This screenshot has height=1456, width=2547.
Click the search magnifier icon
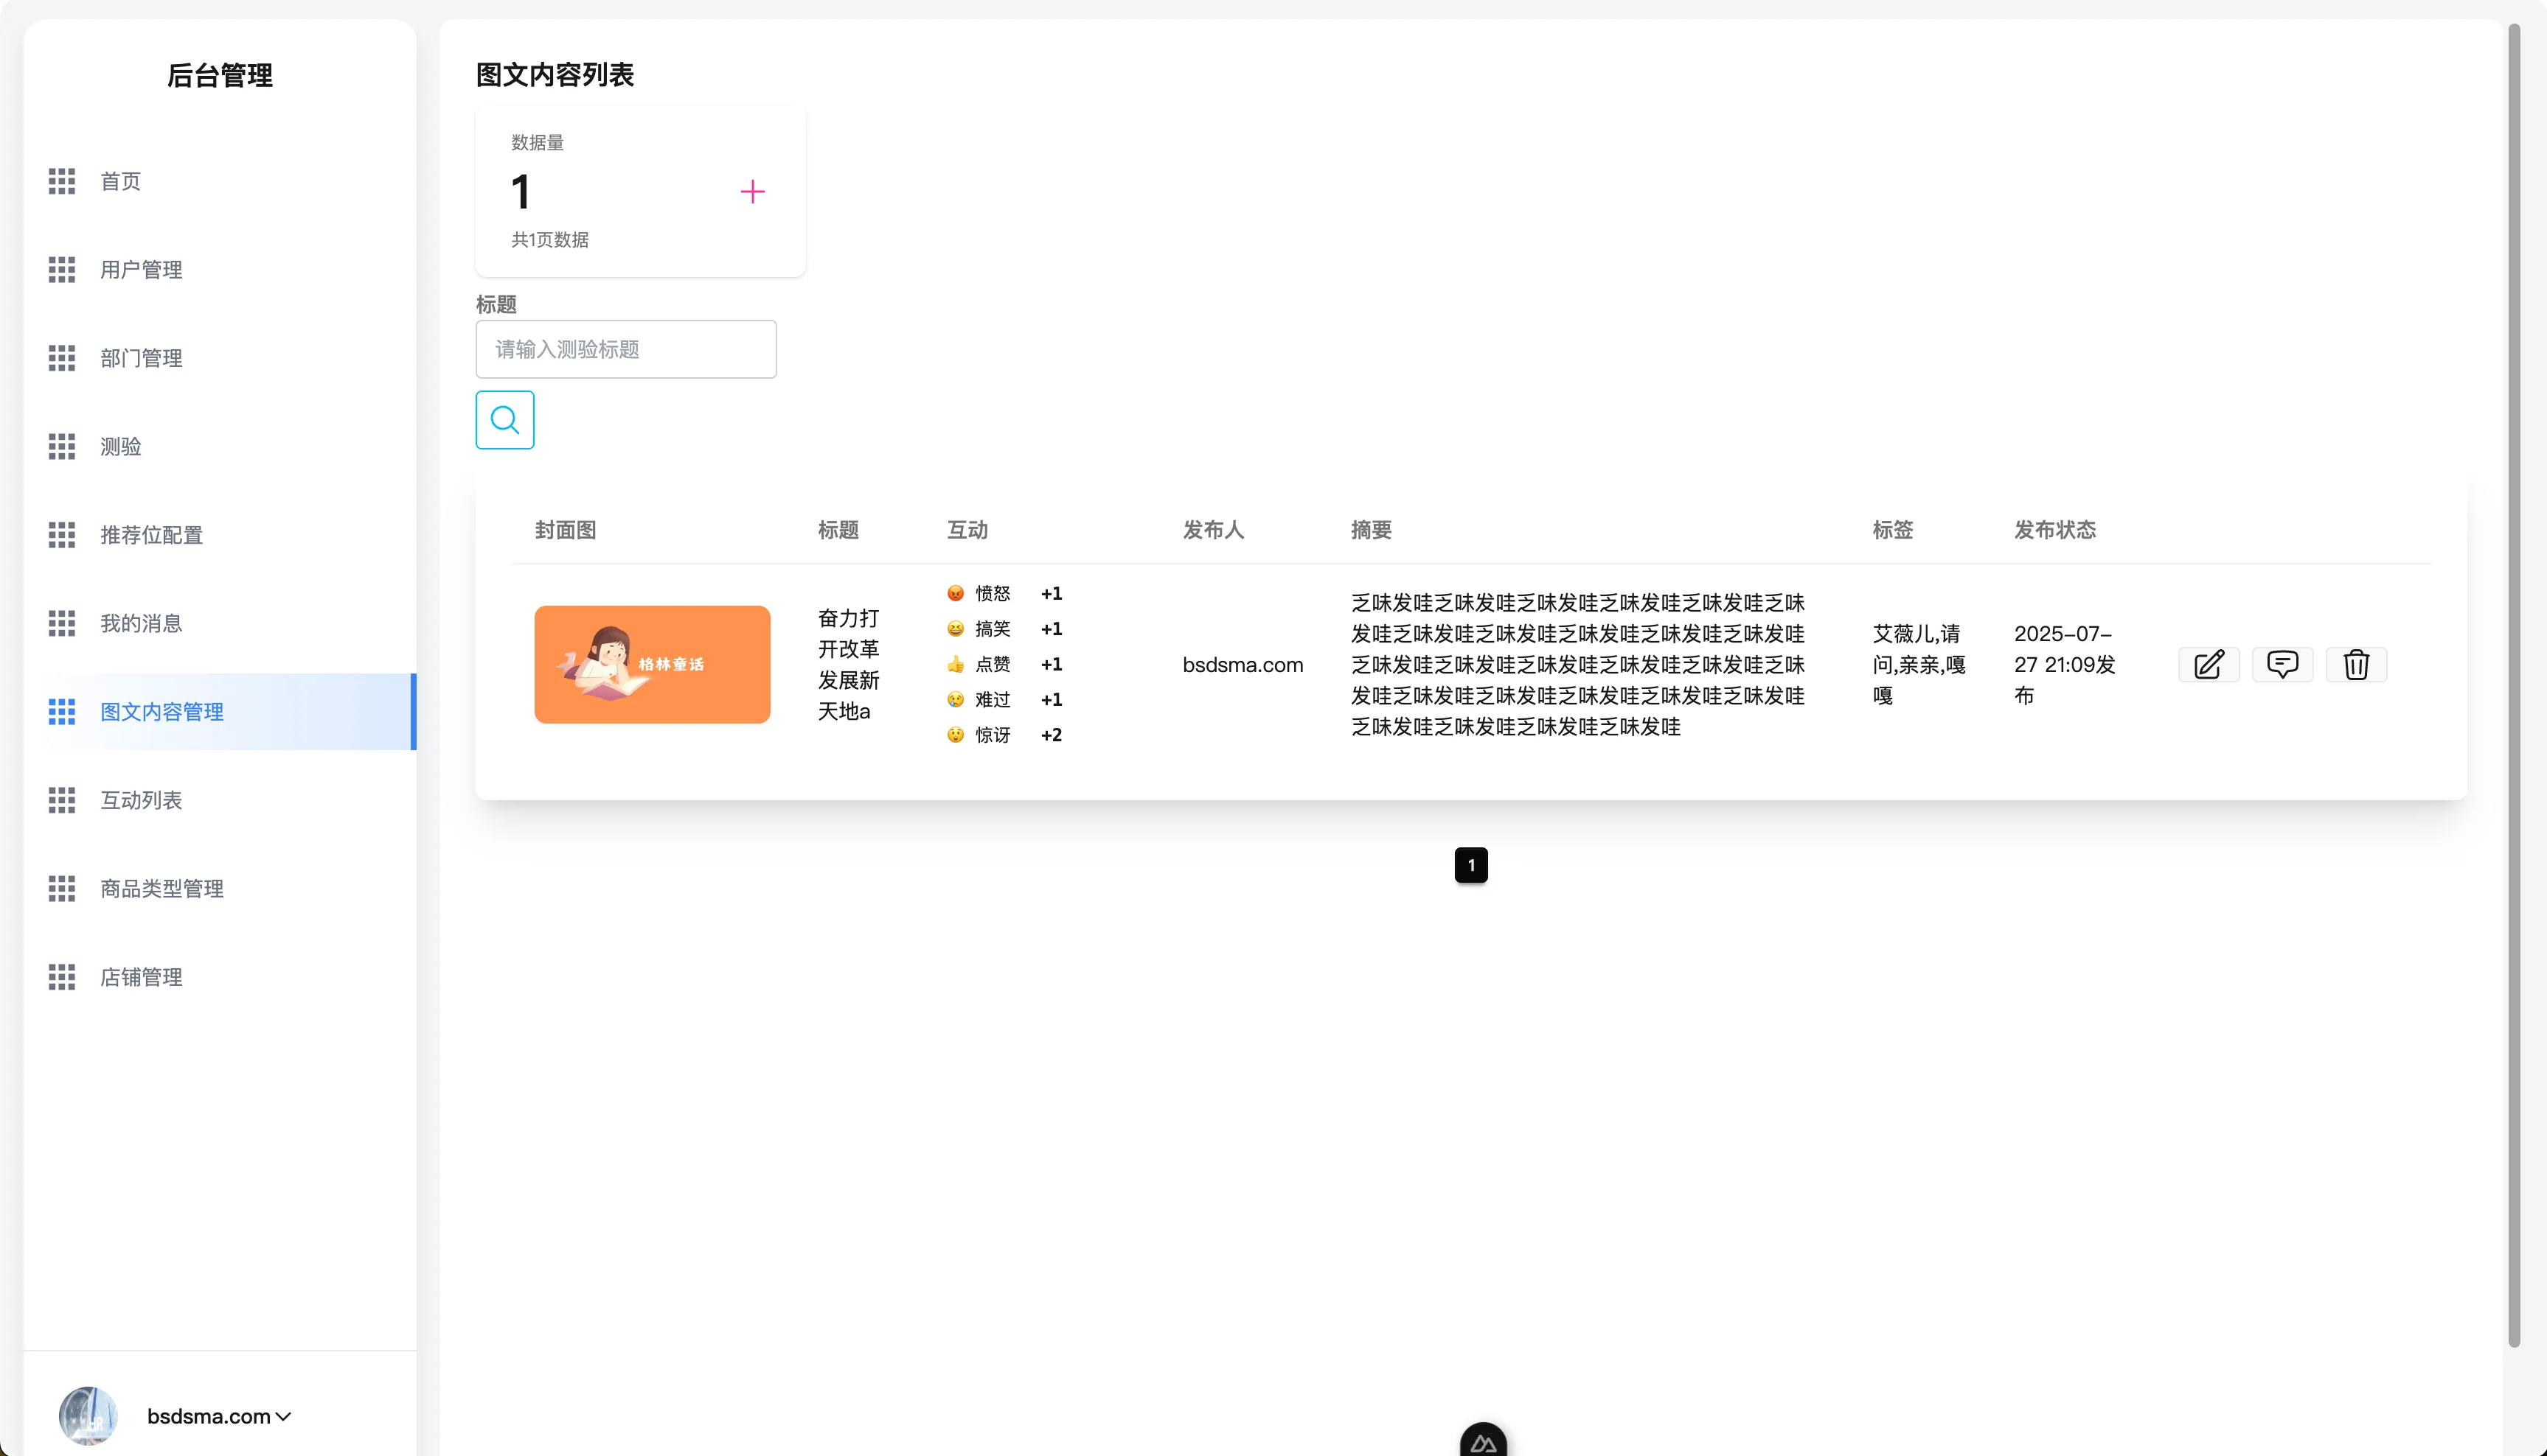504,419
